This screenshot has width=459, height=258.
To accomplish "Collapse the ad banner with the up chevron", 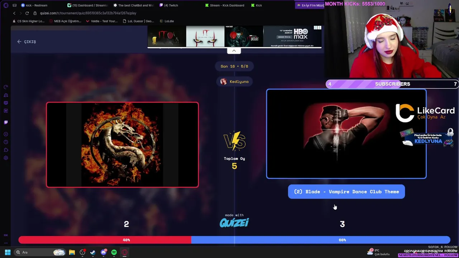I will pos(234,51).
